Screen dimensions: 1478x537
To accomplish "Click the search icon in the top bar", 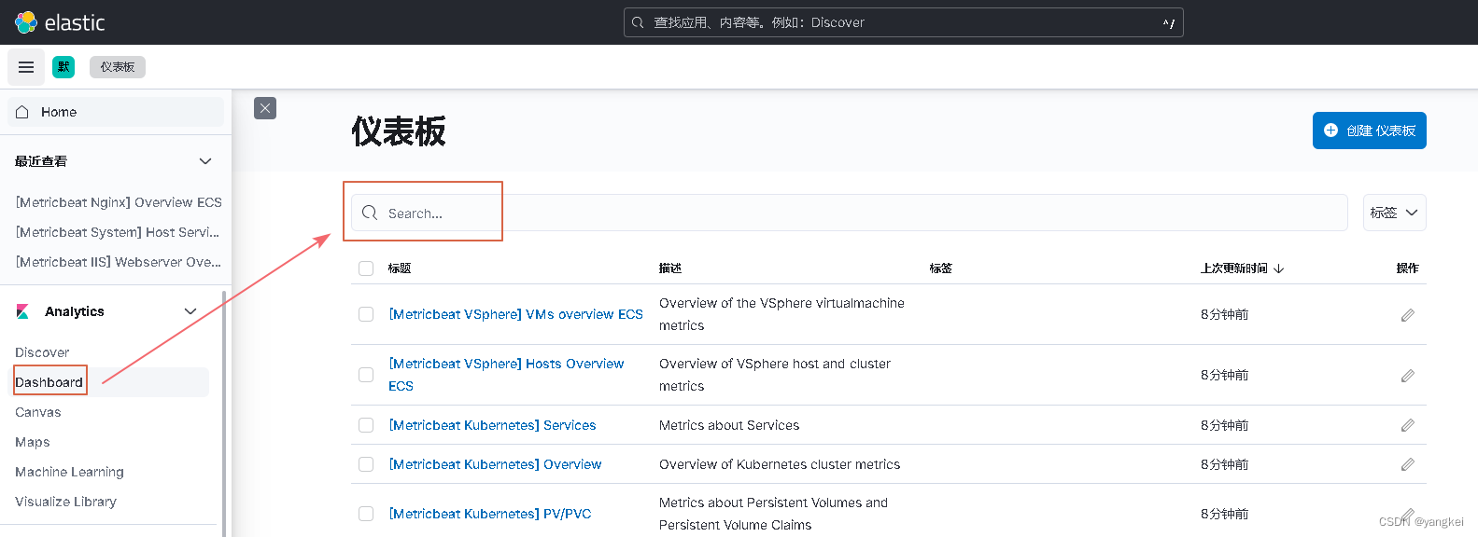I will (638, 22).
